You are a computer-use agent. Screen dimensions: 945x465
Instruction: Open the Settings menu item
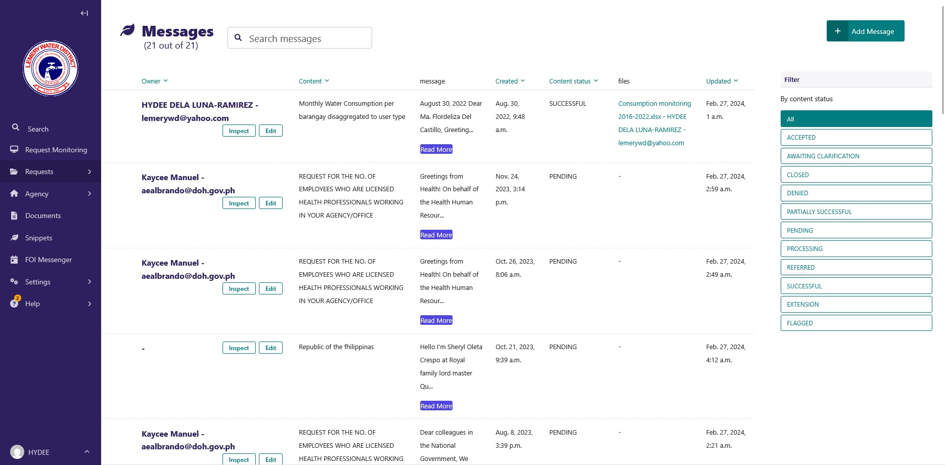click(38, 282)
